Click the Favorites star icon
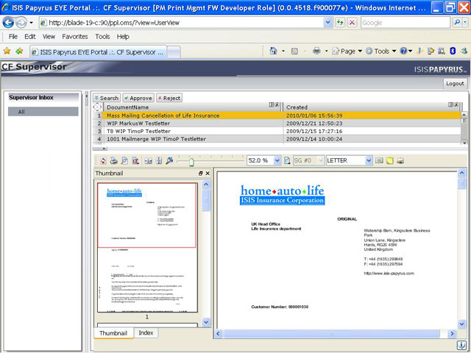Screen dimensions: 471x353 click(x=7, y=51)
